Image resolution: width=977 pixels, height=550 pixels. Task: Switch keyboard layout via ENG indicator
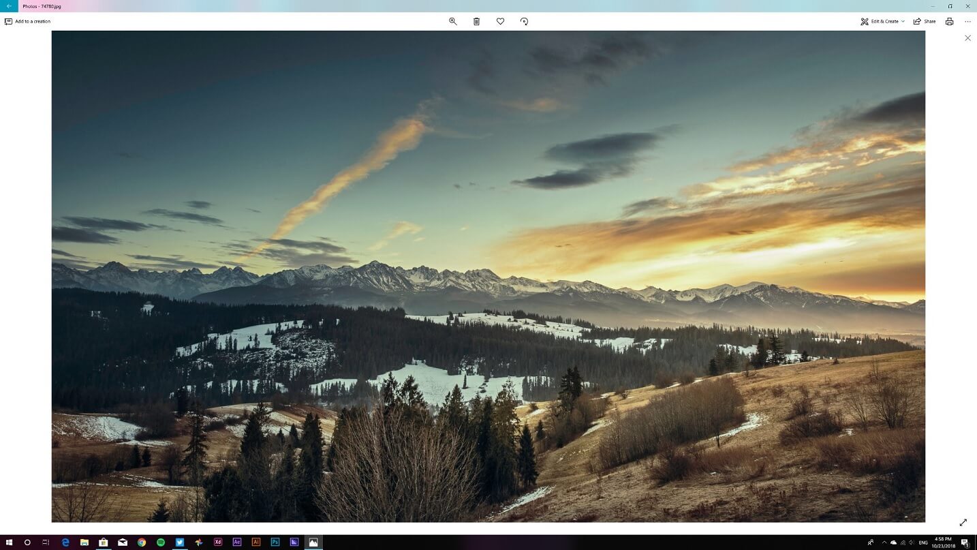(x=923, y=542)
